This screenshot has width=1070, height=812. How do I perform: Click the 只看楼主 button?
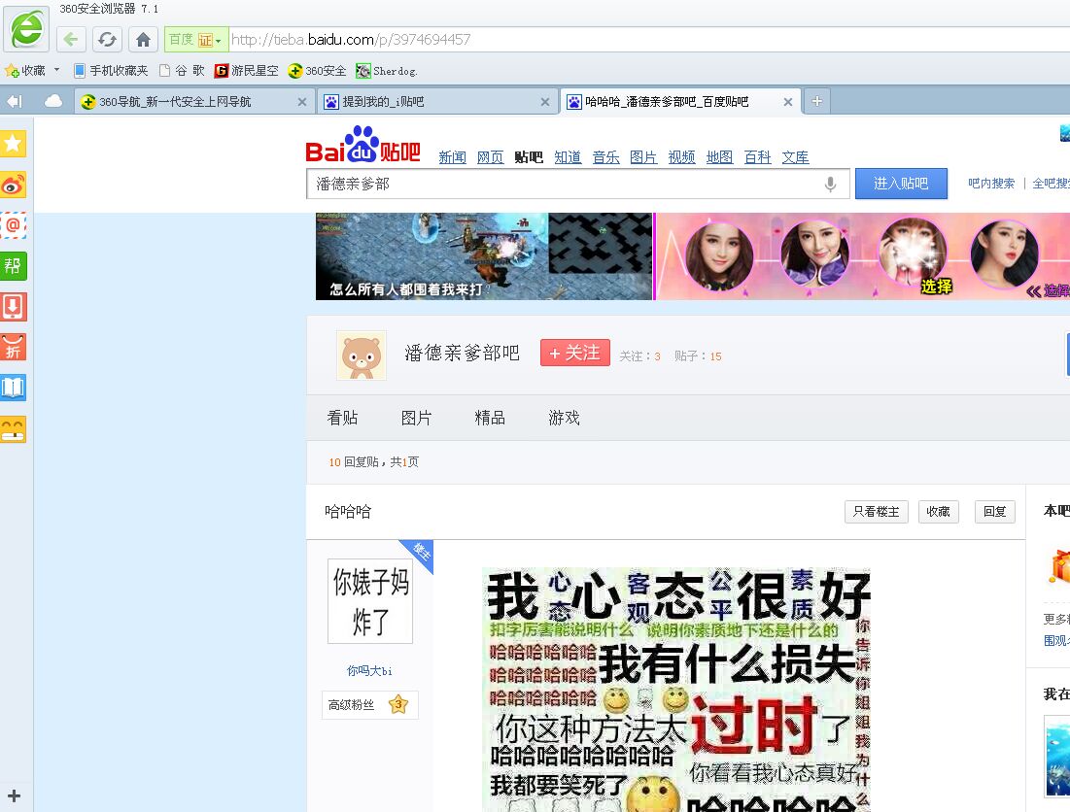point(877,511)
